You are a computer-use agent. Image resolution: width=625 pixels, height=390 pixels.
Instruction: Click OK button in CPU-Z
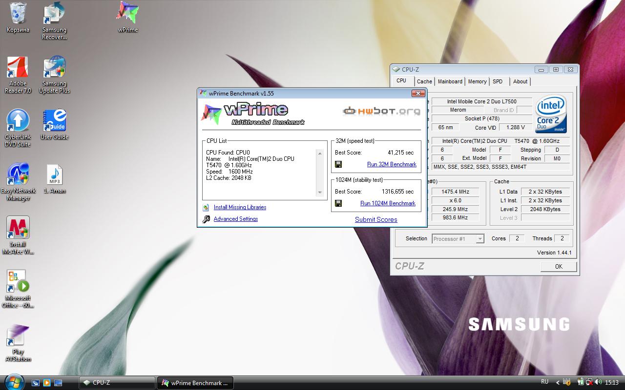559,267
